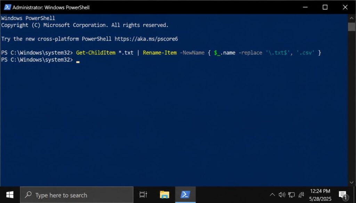356x203 pixels.
Task: Click the '-NewName' parameter text
Action: point(192,53)
